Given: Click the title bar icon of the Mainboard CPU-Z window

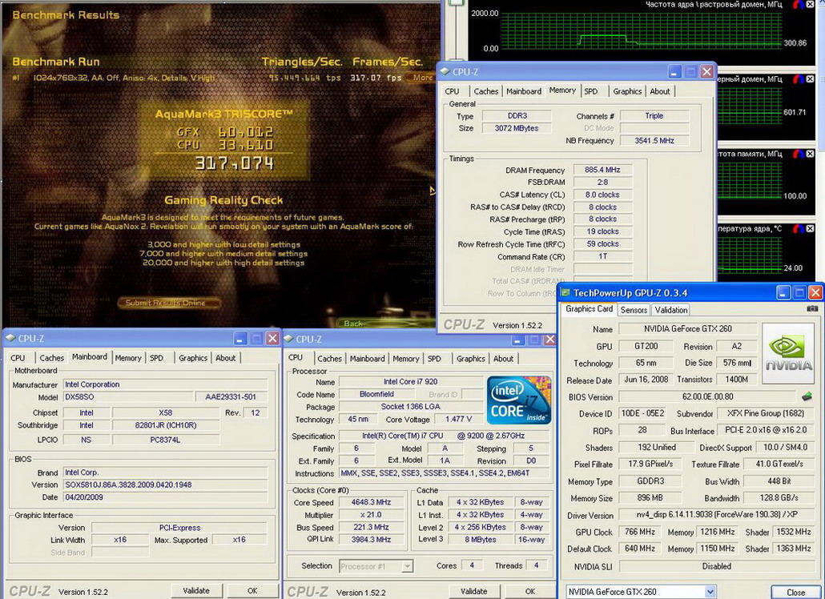Looking at the screenshot, I should (10, 338).
